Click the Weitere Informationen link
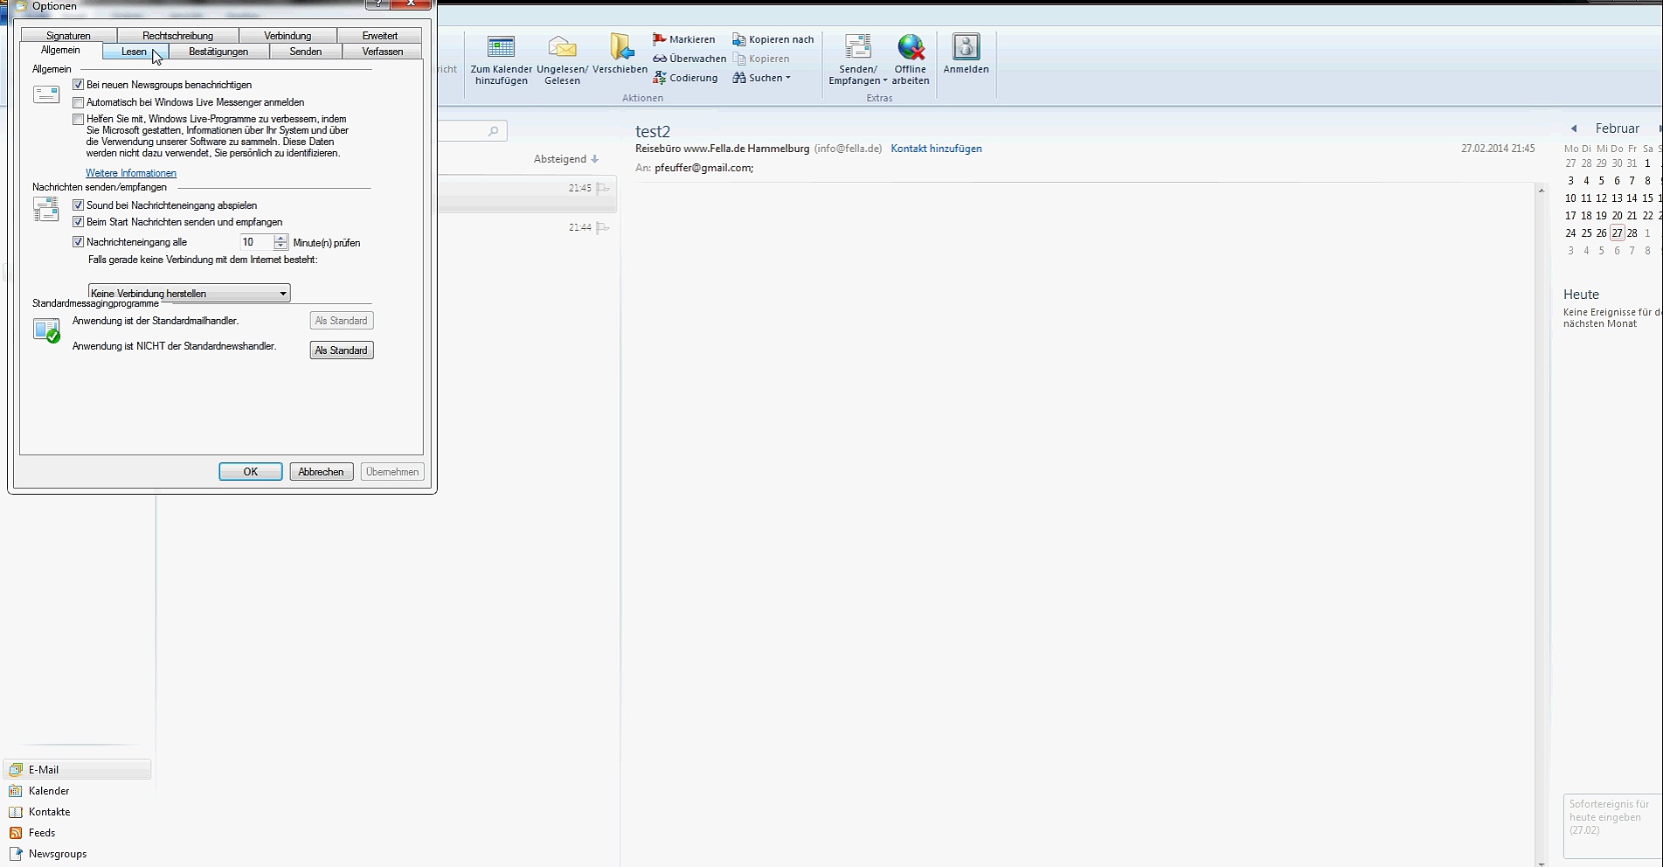This screenshot has height=867, width=1663. tap(131, 173)
